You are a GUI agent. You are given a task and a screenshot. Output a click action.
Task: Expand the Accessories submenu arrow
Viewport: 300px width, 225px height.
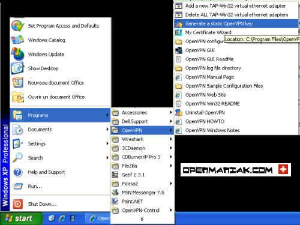coord(171,112)
